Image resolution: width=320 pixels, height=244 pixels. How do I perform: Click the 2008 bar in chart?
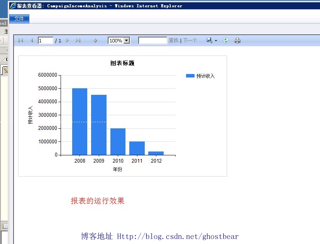tap(80, 122)
